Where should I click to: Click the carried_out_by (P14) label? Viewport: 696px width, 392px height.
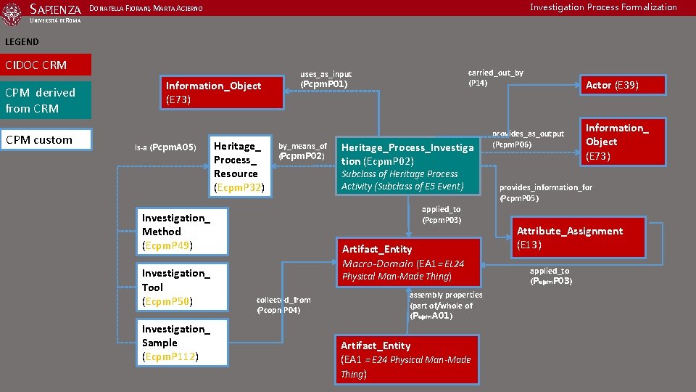tap(495, 78)
